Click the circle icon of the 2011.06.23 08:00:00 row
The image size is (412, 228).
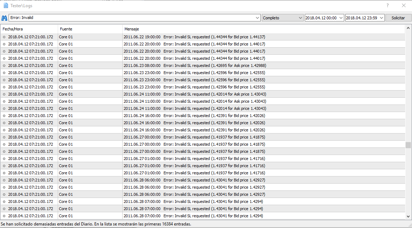(4, 66)
